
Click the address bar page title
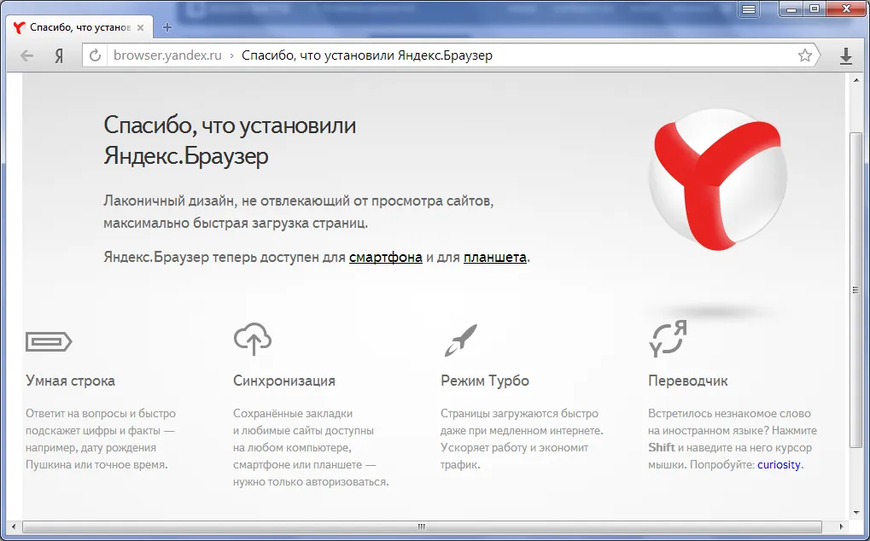367,55
